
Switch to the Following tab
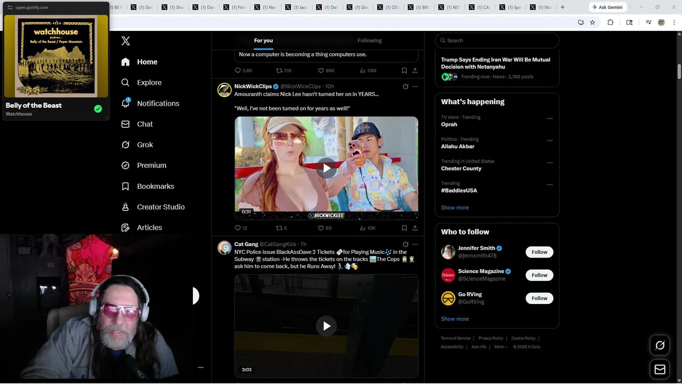pyautogui.click(x=370, y=41)
